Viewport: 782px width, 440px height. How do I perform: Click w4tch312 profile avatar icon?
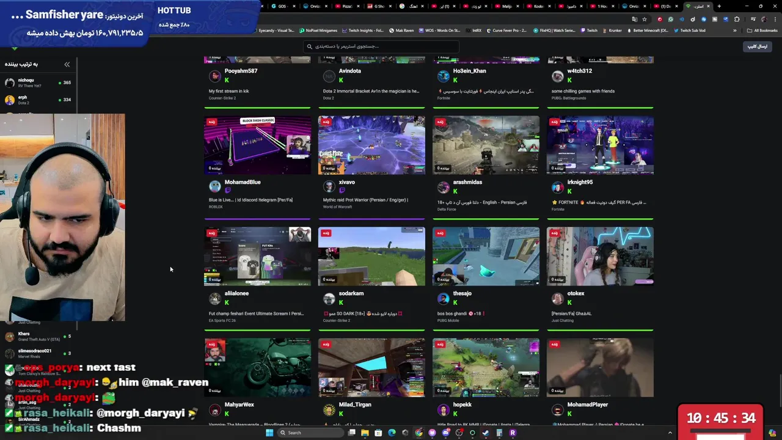[557, 76]
